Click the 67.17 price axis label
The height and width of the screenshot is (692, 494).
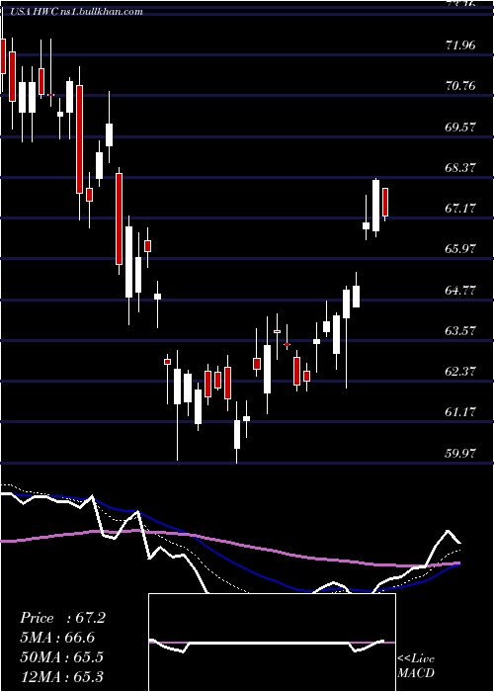(461, 209)
